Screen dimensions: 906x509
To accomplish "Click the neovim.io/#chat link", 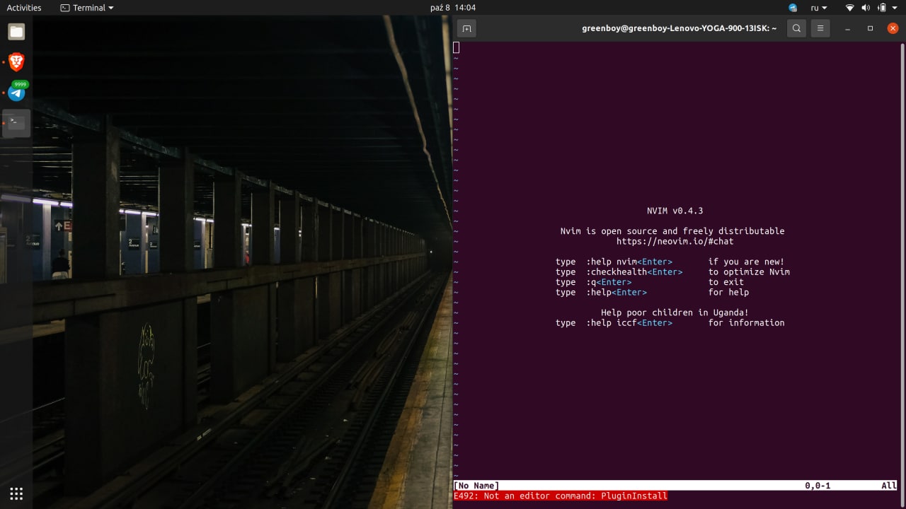I will pos(675,241).
